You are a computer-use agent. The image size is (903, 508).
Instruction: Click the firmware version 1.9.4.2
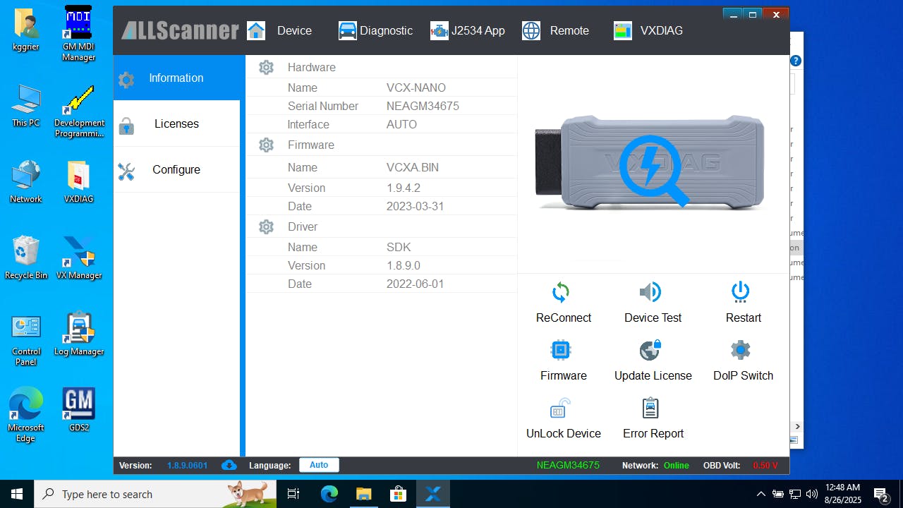pyautogui.click(x=404, y=188)
